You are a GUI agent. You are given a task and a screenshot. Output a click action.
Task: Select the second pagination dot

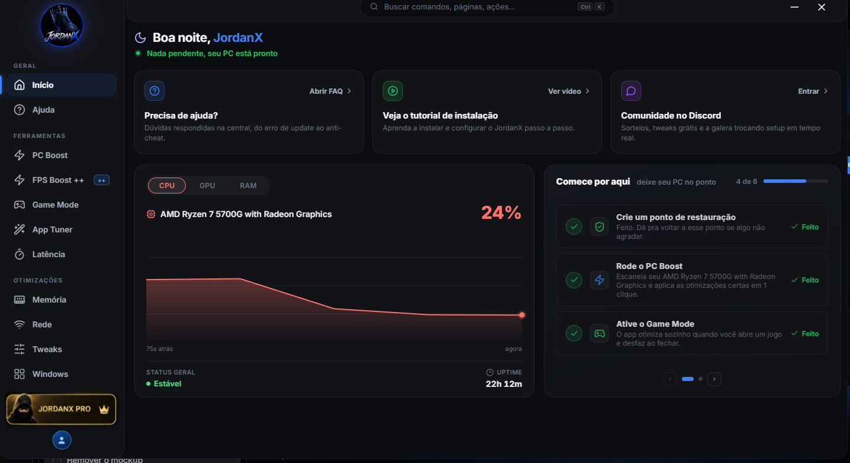pos(700,379)
